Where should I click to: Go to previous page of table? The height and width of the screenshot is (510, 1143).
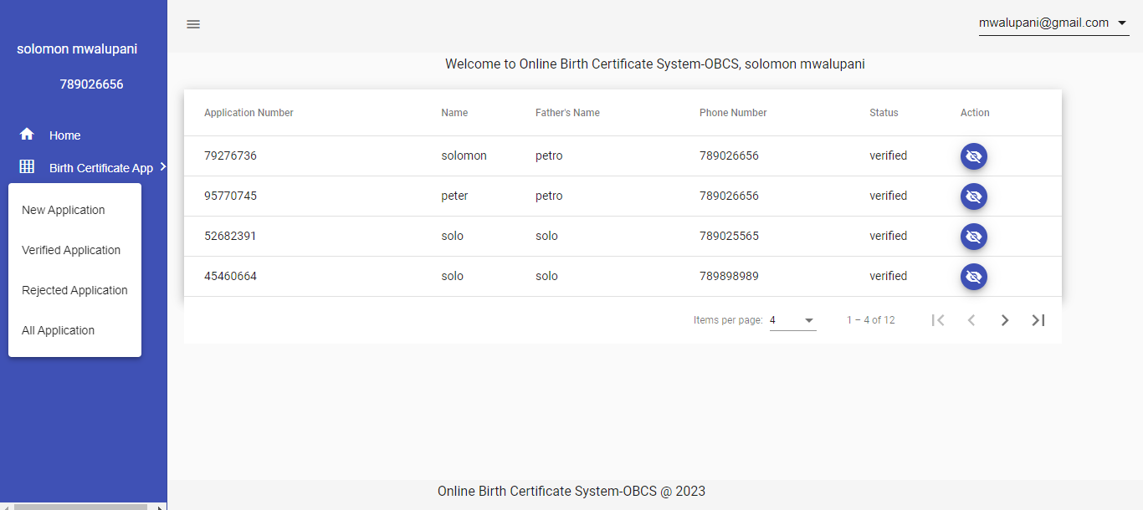coord(971,320)
